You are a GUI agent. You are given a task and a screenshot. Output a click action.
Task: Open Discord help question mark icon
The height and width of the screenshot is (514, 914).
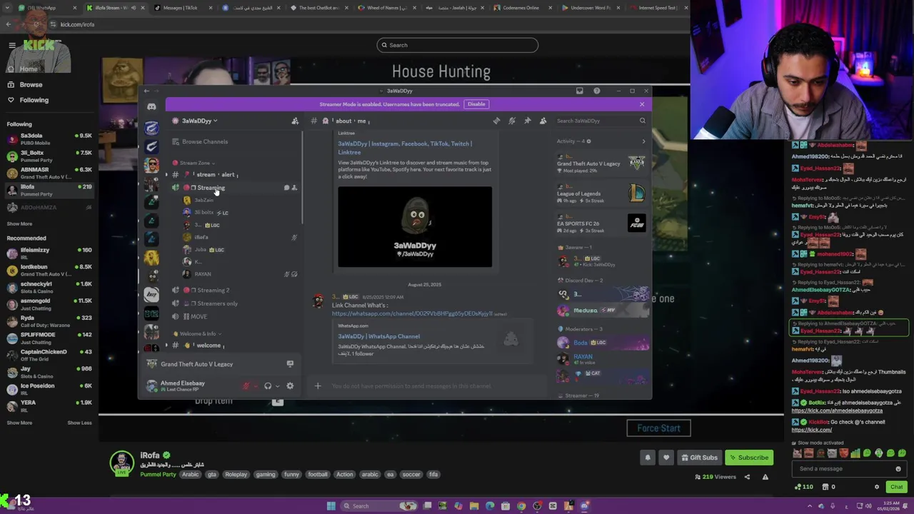click(597, 91)
